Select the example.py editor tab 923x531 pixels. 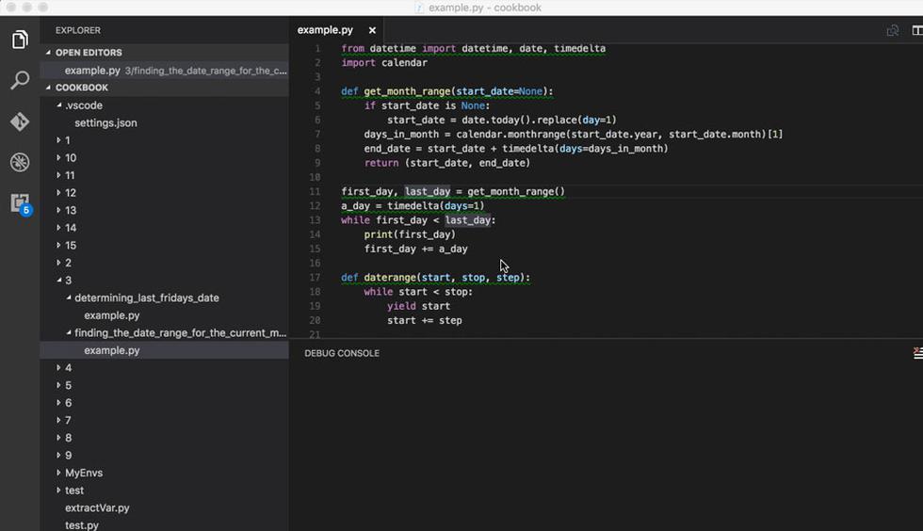coord(325,30)
